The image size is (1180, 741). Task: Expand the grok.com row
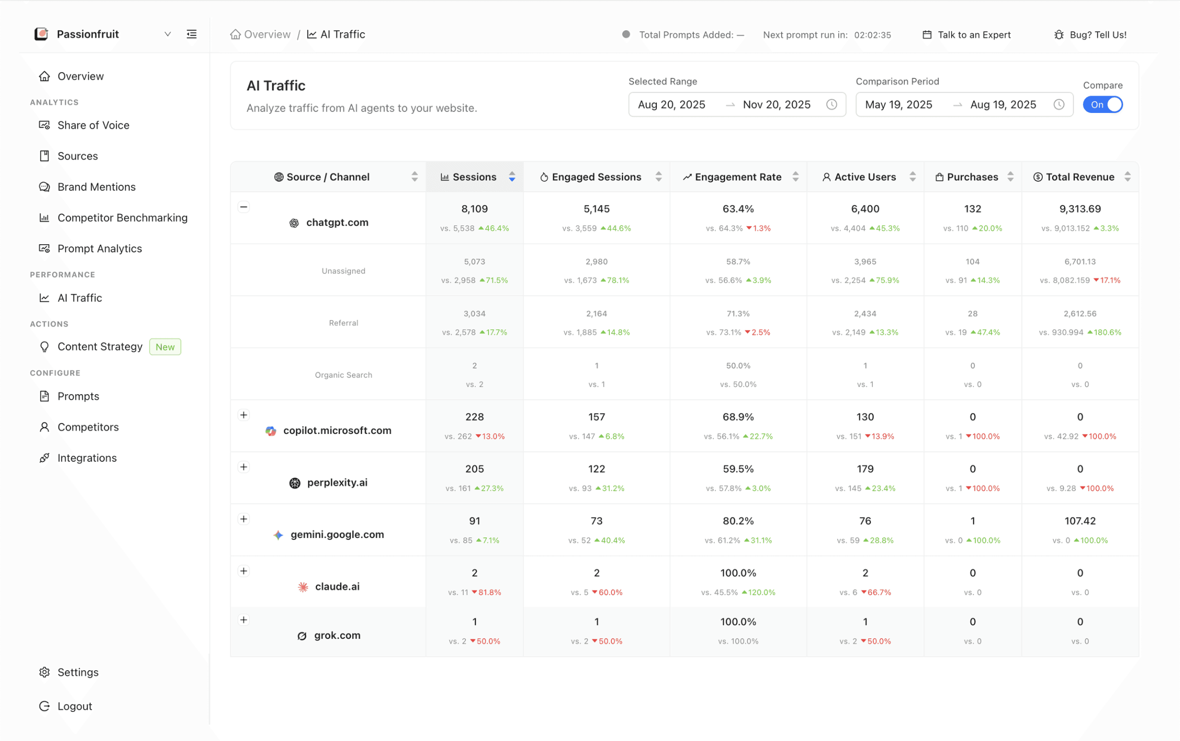click(244, 620)
